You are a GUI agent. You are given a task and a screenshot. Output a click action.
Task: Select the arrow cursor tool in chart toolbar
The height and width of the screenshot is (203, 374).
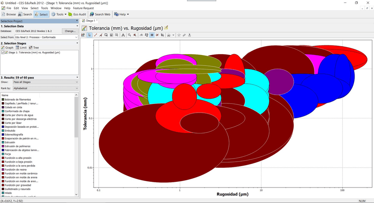(90, 35)
